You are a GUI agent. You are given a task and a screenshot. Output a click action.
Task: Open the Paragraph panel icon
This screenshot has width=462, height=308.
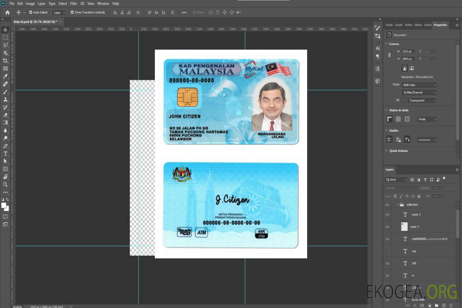(x=378, y=56)
